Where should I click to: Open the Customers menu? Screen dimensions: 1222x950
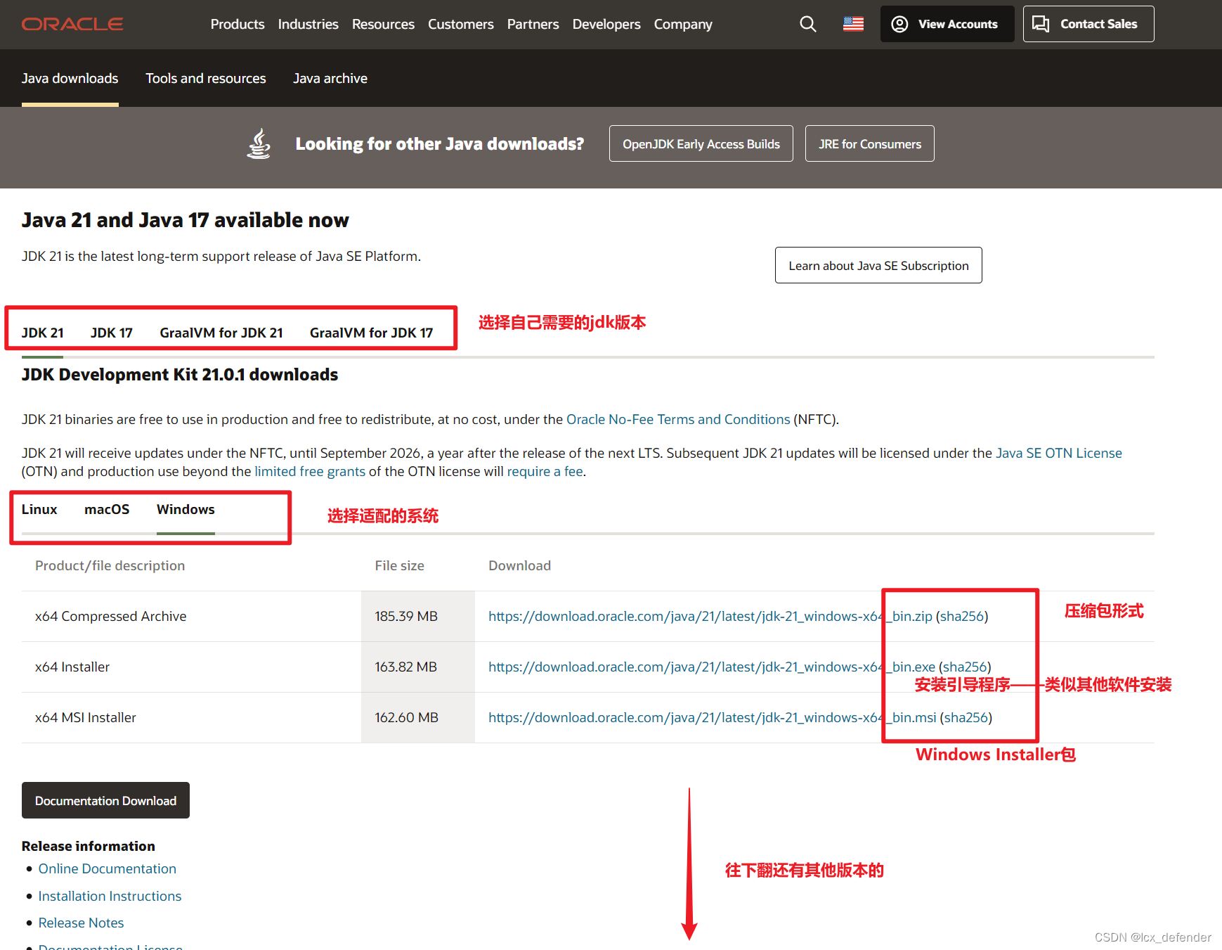point(461,24)
